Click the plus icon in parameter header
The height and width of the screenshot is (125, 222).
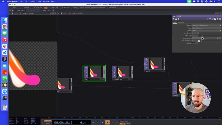(217, 19)
